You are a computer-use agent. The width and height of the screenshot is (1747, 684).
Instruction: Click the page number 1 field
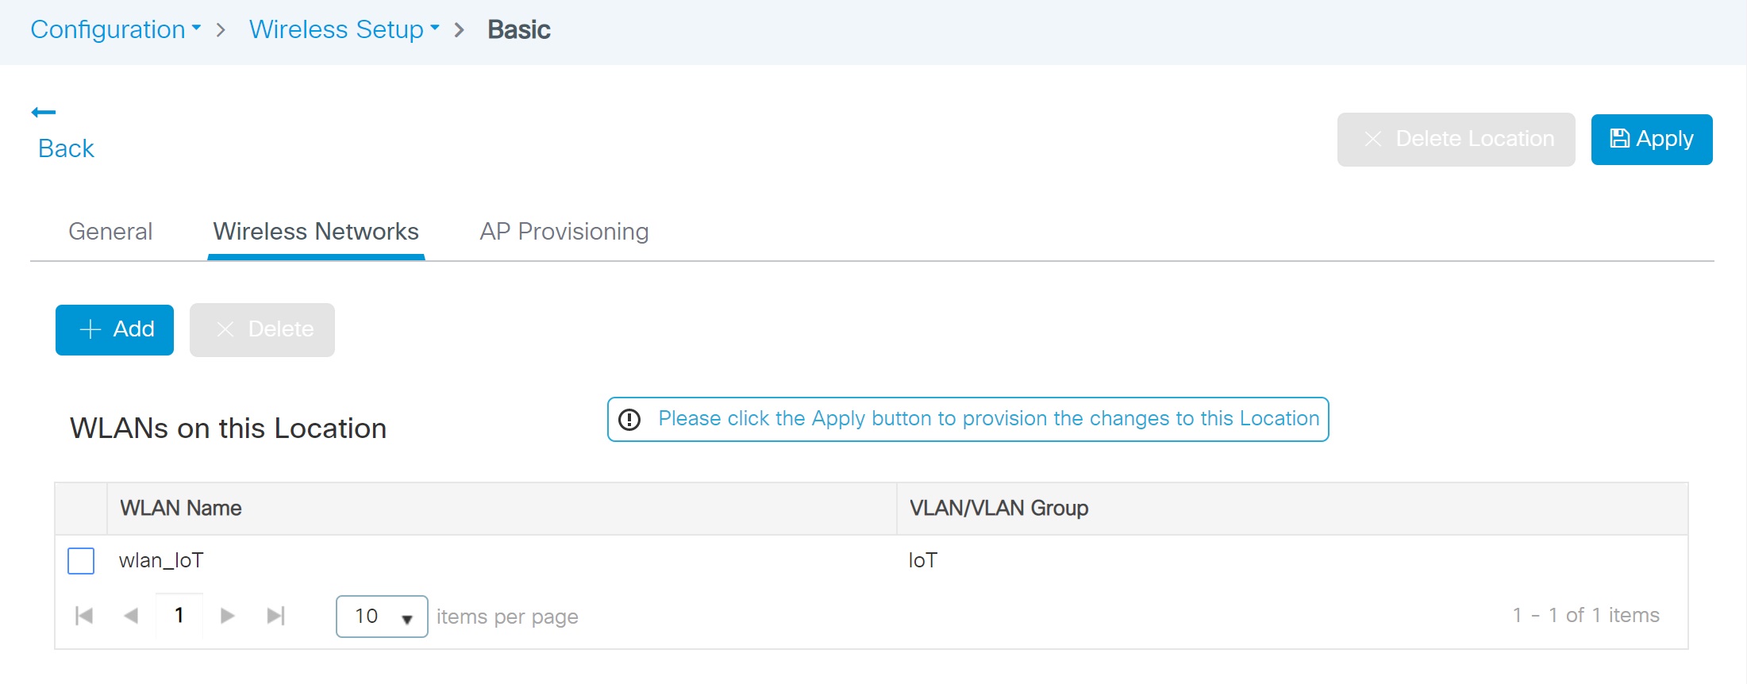click(179, 616)
